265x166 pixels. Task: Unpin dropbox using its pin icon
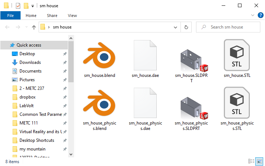click(65, 97)
